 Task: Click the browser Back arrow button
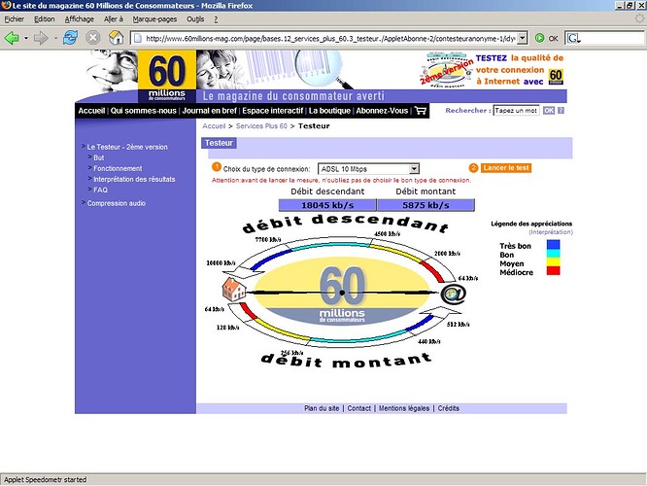point(13,38)
